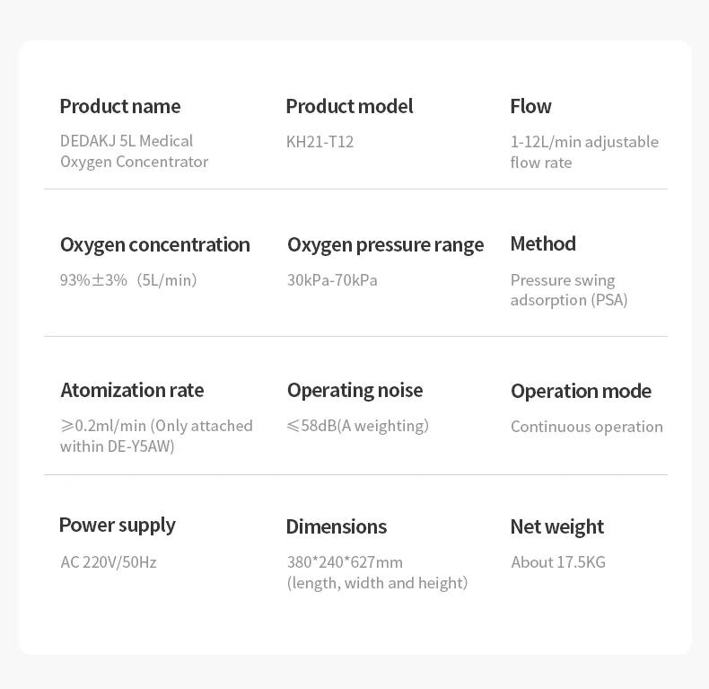Click the "Operation mode" heading
This screenshot has width=709, height=689.
[x=581, y=391]
